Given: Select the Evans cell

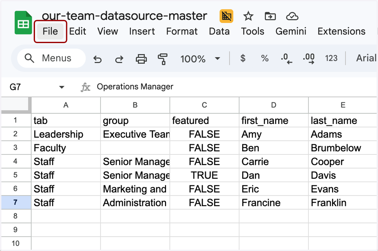Looking at the screenshot, I should point(343,189).
